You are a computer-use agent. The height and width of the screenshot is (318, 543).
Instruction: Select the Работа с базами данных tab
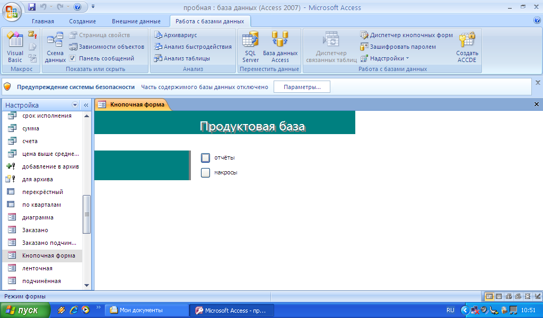pyautogui.click(x=210, y=21)
